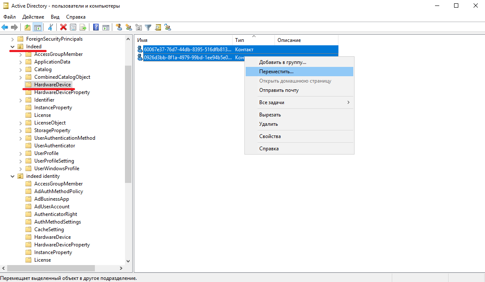Click the scissors cut toolbar icon
Image resolution: width=485 pixels, height=282 pixels.
click(50, 27)
